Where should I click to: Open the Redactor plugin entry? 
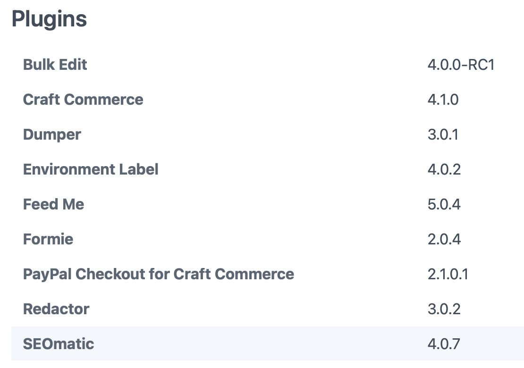[56, 309]
